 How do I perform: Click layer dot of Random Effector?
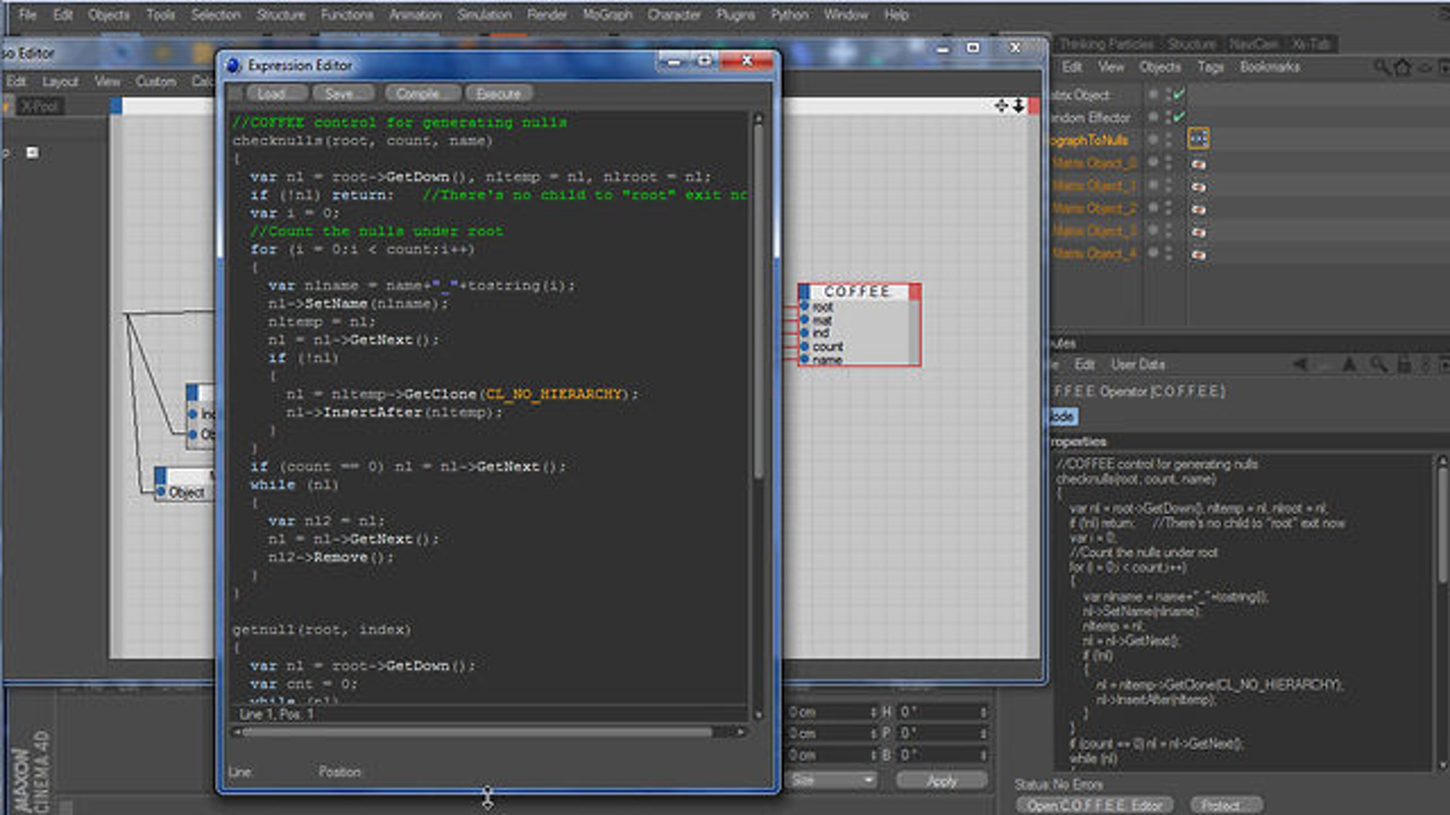1153,116
